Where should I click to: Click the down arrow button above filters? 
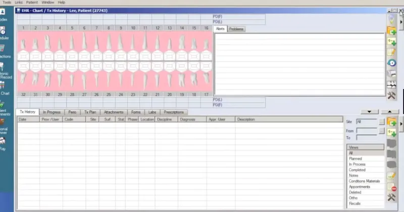pyautogui.click(x=370, y=112)
